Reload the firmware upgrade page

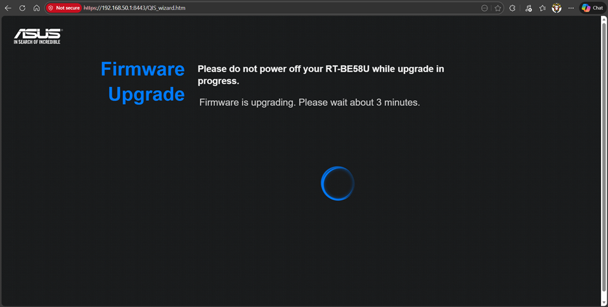click(22, 8)
